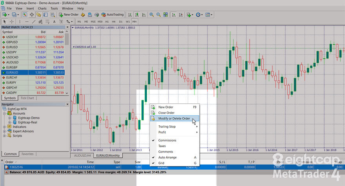Switch to candlestick chart icon

[137, 15]
